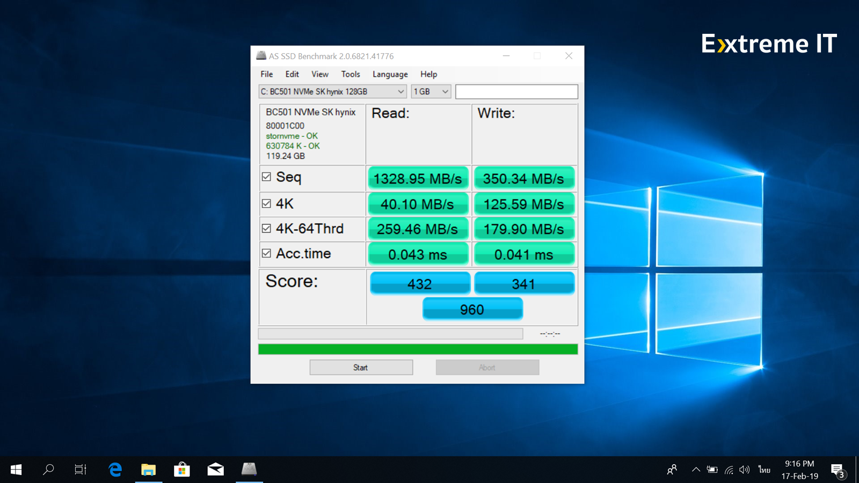This screenshot has height=483, width=859.
Task: Open Microsoft Store from taskbar
Action: (182, 470)
